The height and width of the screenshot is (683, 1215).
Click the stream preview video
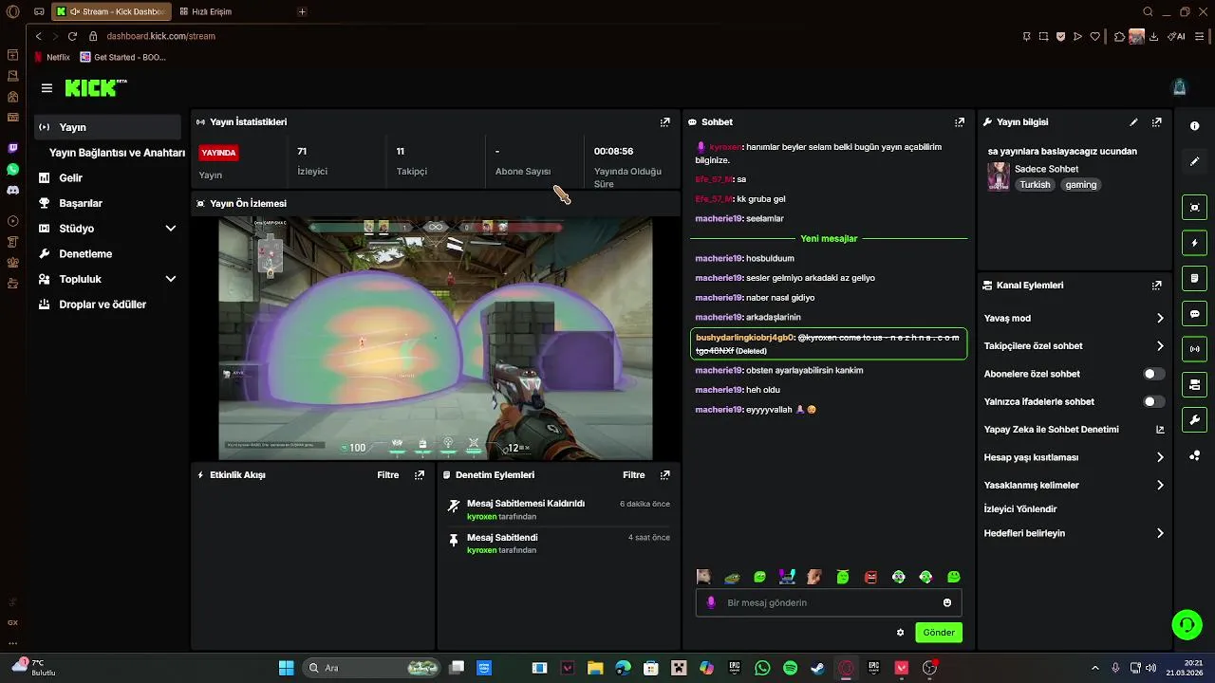pyautogui.click(x=436, y=339)
